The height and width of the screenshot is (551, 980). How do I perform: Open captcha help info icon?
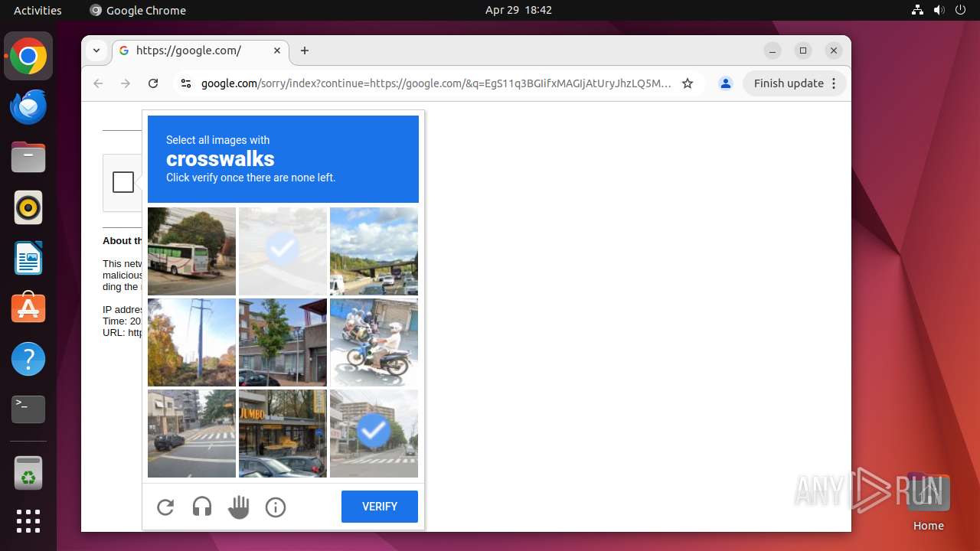pos(276,507)
